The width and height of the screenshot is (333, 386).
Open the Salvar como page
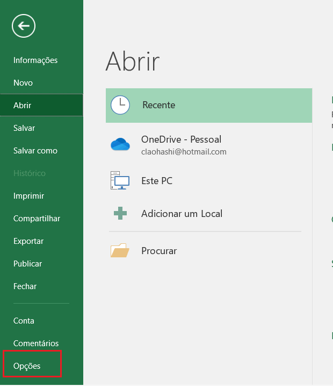click(x=35, y=151)
